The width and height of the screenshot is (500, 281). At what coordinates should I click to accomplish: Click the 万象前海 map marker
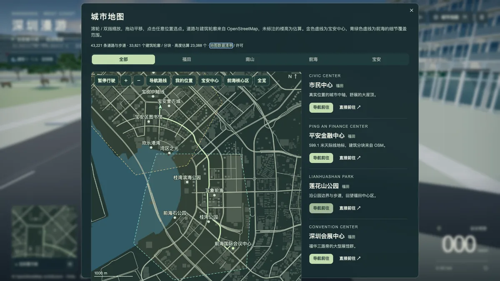tap(214, 195)
